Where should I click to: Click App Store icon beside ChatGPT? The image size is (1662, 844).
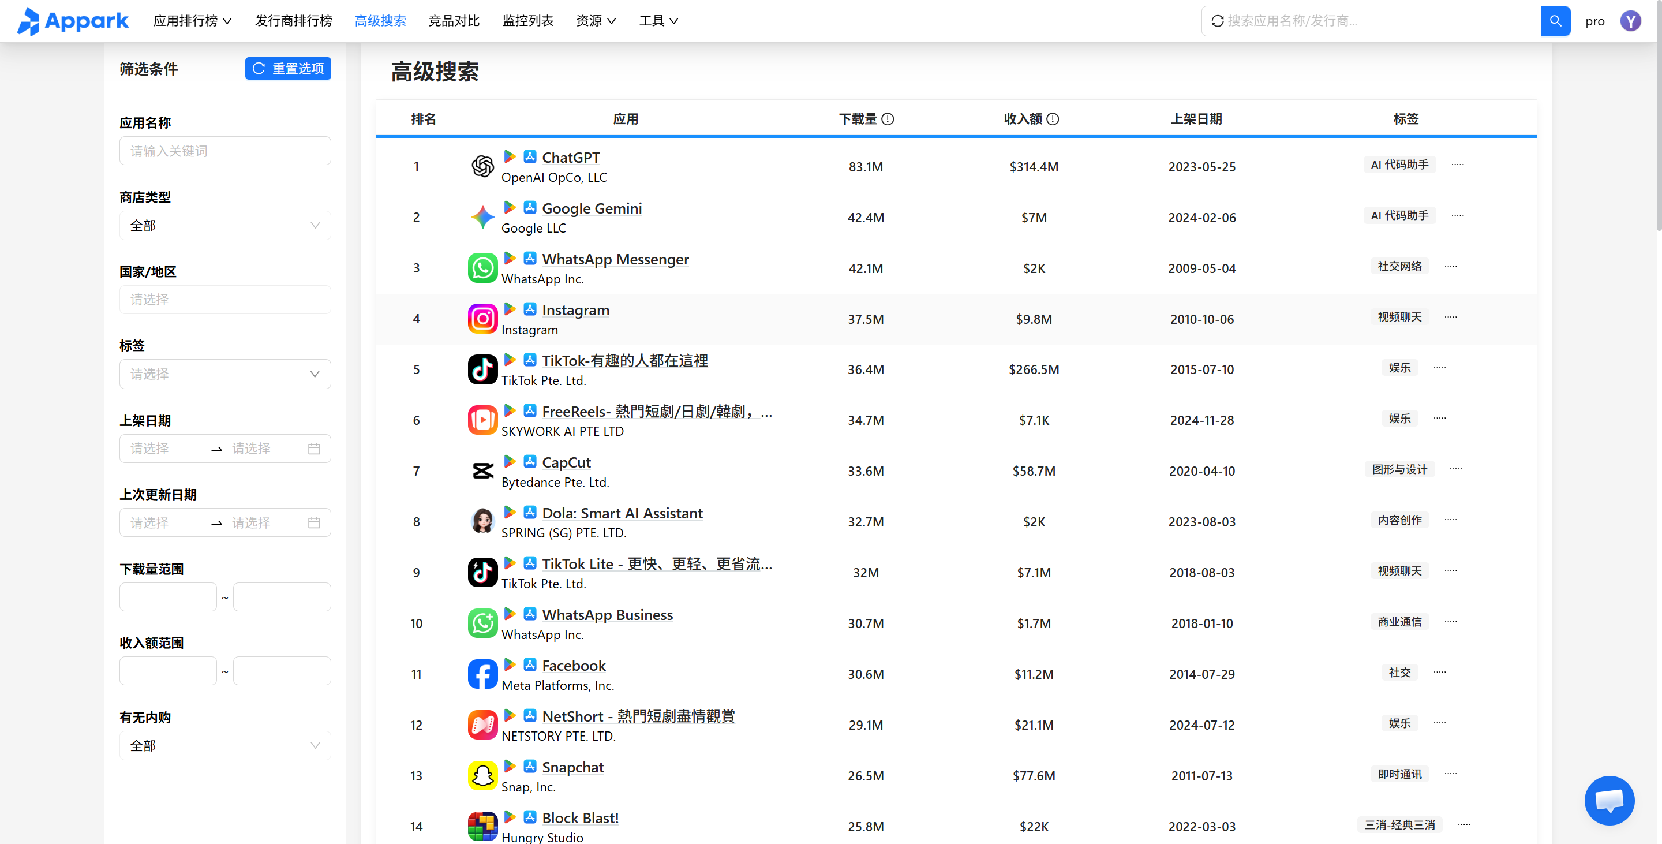(x=530, y=156)
